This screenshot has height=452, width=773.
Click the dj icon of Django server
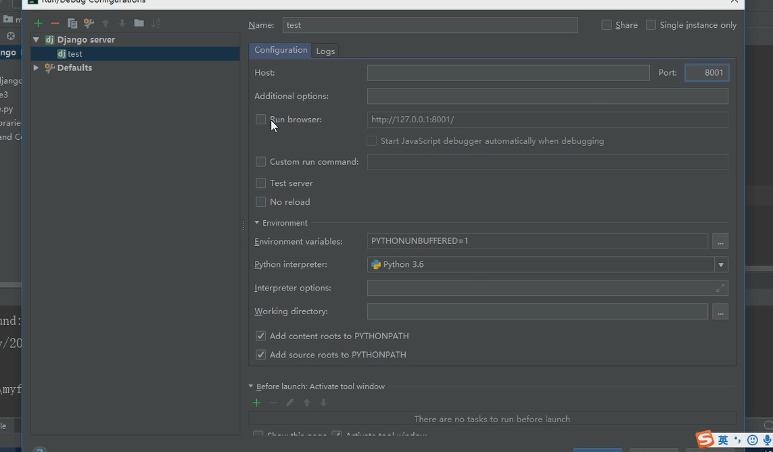(x=49, y=39)
